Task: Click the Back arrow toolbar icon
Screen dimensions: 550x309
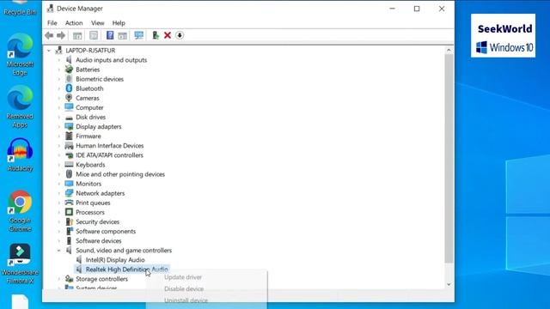Action: point(49,35)
